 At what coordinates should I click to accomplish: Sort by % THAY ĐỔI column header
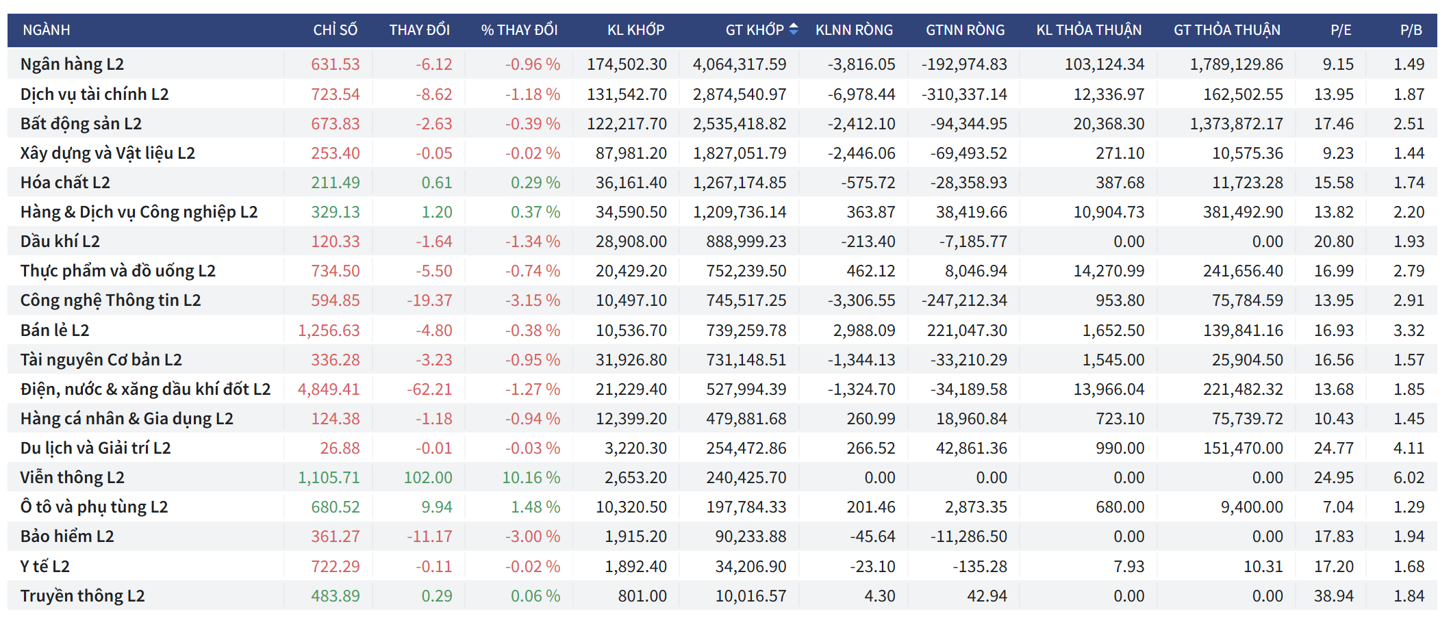519,30
